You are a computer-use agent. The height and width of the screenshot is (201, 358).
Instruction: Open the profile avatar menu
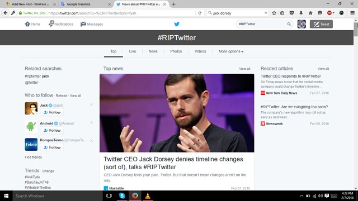pyautogui.click(x=302, y=24)
